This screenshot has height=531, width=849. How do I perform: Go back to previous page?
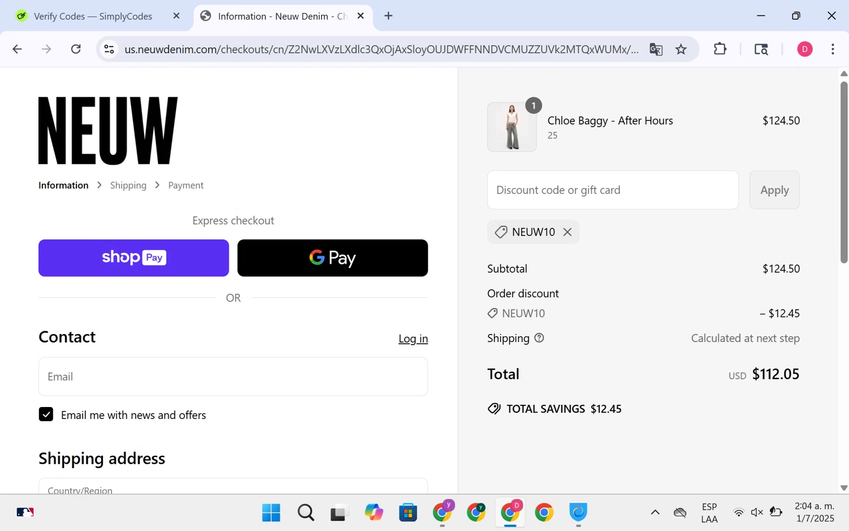click(17, 49)
